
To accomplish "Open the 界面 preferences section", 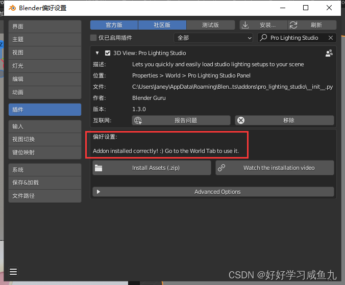I will coord(45,27).
